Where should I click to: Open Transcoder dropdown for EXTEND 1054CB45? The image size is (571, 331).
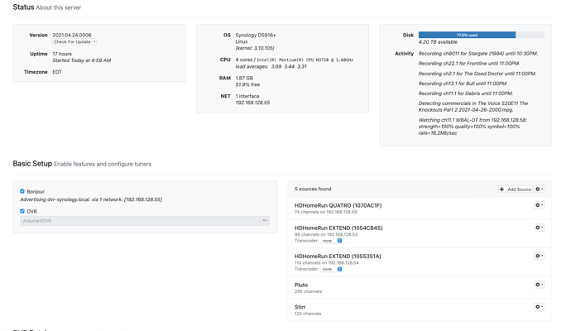coord(331,241)
